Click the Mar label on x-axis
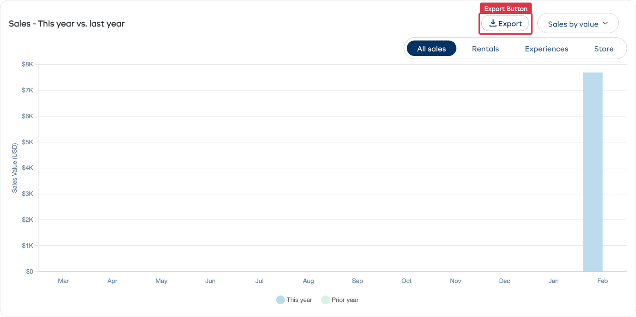Image resolution: width=636 pixels, height=317 pixels. 63,281
